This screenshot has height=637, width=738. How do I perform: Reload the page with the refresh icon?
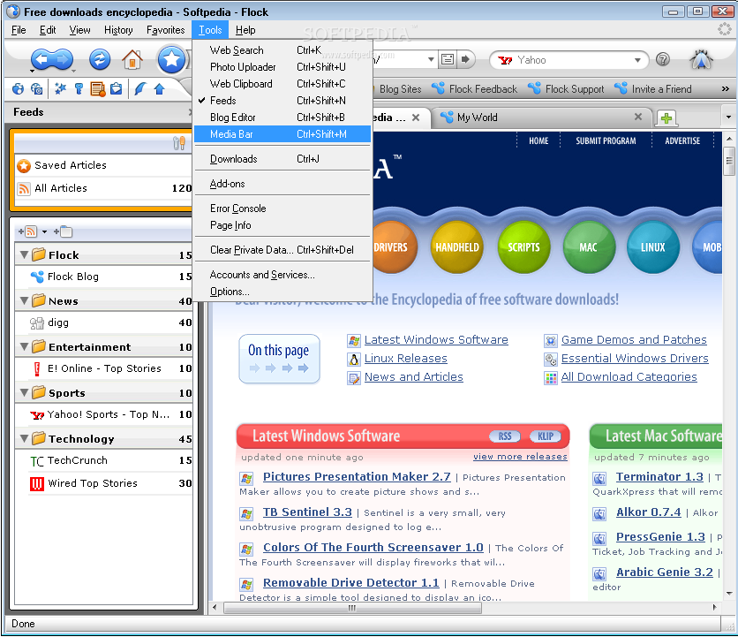[100, 60]
